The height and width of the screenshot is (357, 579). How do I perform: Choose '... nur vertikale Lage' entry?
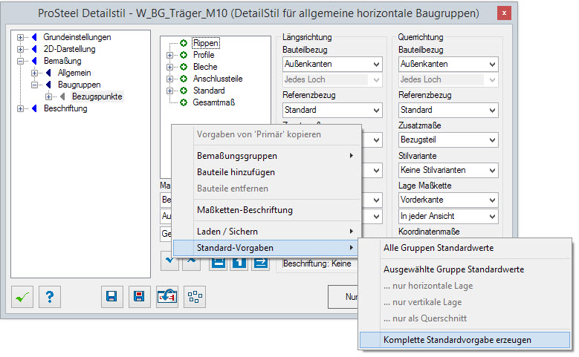point(465,302)
